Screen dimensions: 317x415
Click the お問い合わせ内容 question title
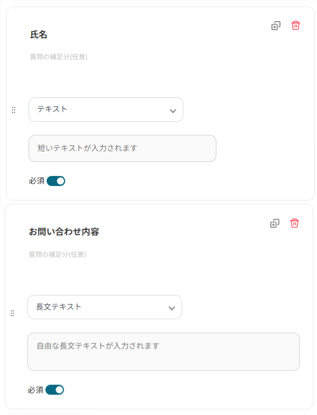pyautogui.click(x=64, y=232)
